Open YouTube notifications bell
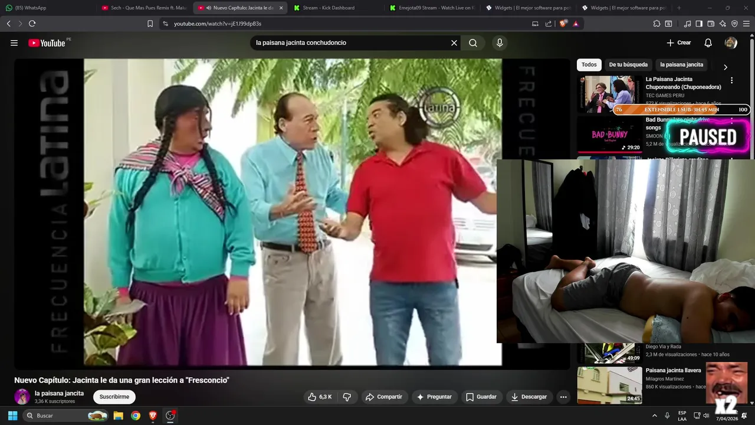 coord(708,43)
